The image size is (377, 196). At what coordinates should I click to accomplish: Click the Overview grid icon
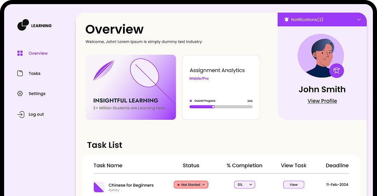[20, 53]
